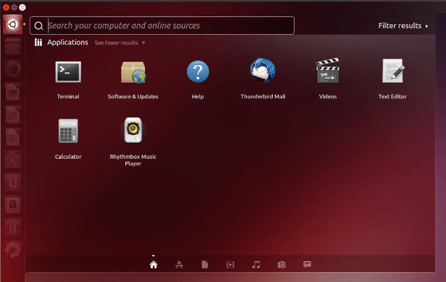Click the Ubuntu Dash home button

coord(12,24)
